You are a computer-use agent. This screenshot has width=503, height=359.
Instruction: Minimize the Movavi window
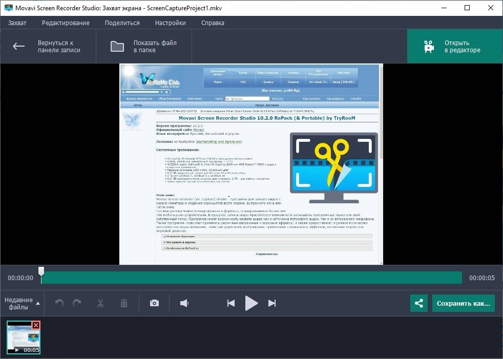[x=444, y=8]
